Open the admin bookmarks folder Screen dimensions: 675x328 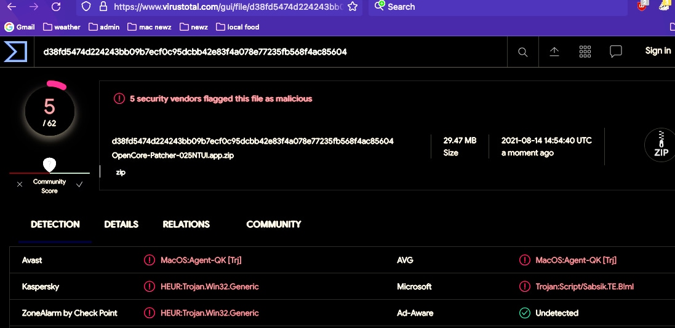coord(104,26)
